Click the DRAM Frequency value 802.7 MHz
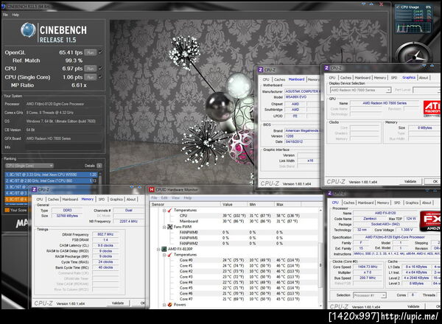Viewport: 442px width, 324px height. [x=105, y=234]
